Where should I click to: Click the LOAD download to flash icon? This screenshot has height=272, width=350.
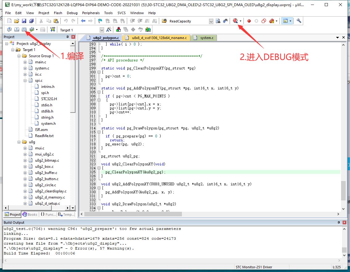[x=53, y=30]
